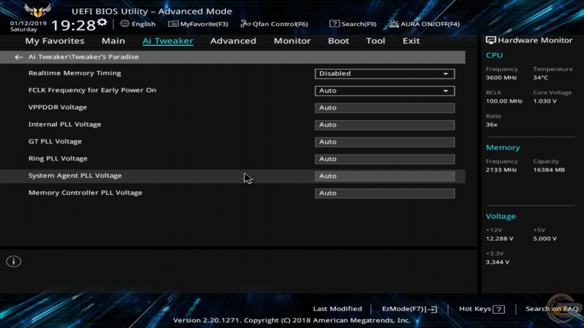The image size is (584, 328).
Task: Click the Qfan Control fan icon
Action: coord(245,24)
